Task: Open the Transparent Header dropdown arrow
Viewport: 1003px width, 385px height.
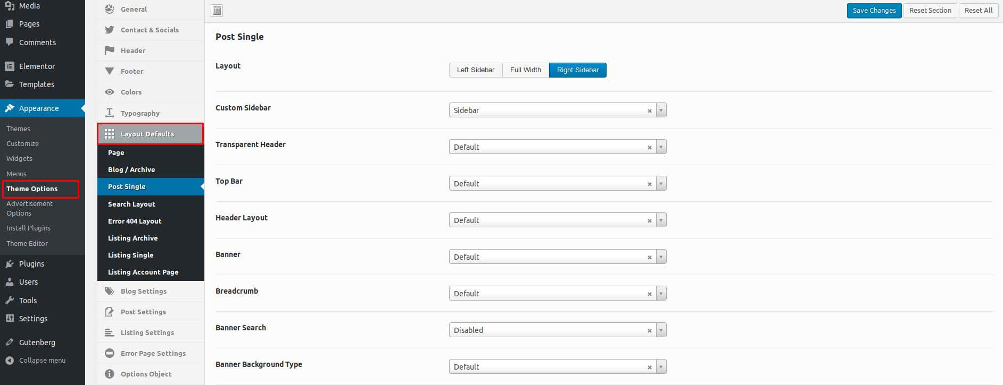Action: [x=661, y=147]
